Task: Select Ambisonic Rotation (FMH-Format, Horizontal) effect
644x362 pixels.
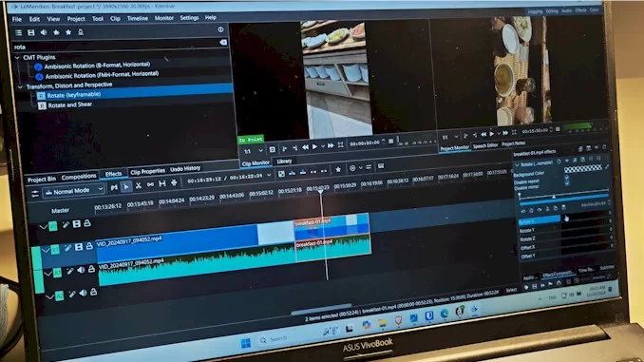Action: (x=102, y=75)
